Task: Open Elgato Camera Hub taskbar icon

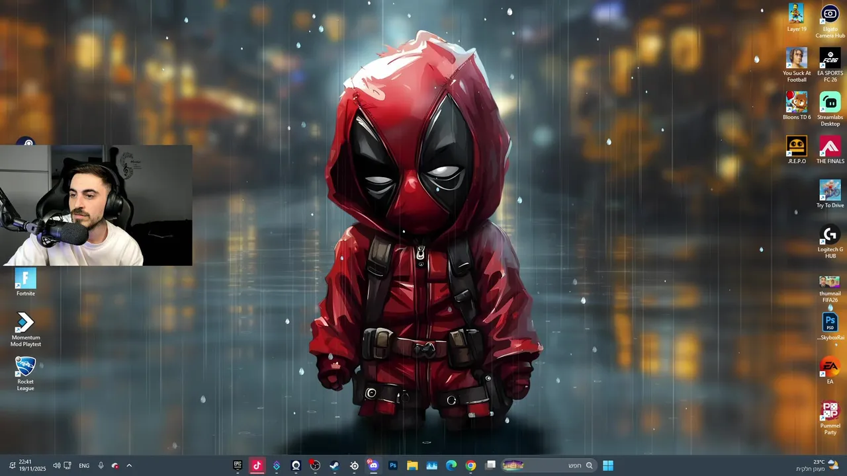Action: [x=296, y=465]
